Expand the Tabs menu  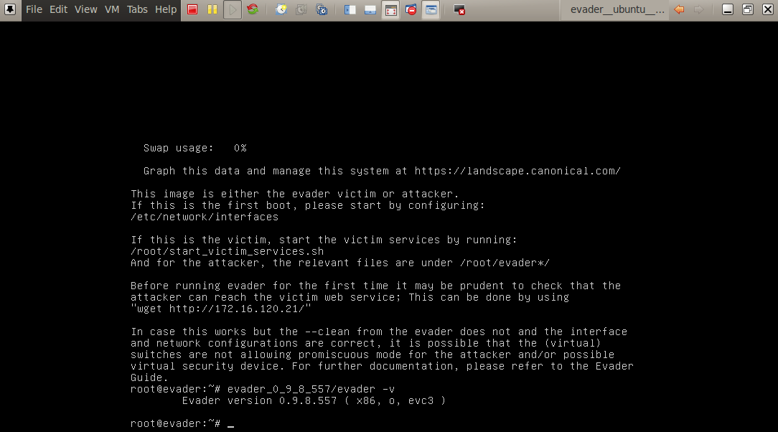point(137,10)
